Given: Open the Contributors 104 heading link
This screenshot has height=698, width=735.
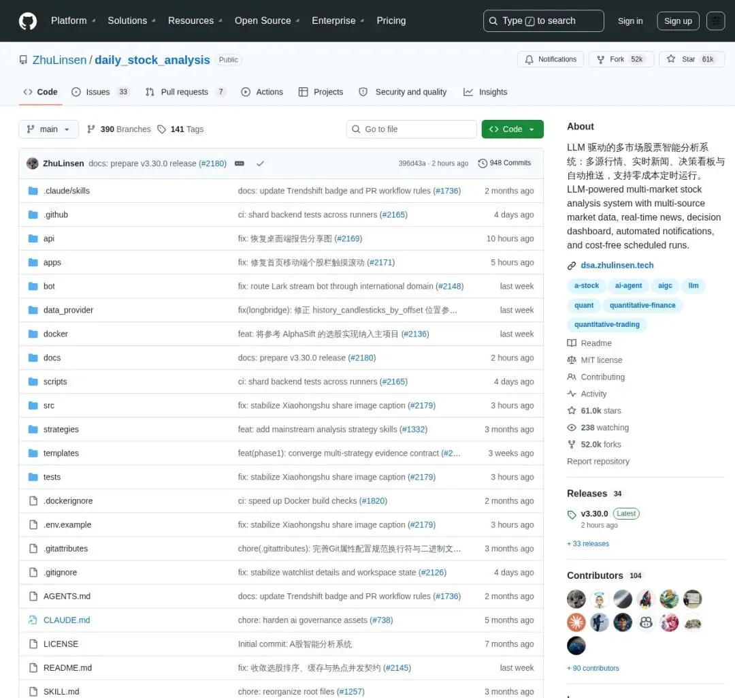Looking at the screenshot, I should pyautogui.click(x=604, y=576).
